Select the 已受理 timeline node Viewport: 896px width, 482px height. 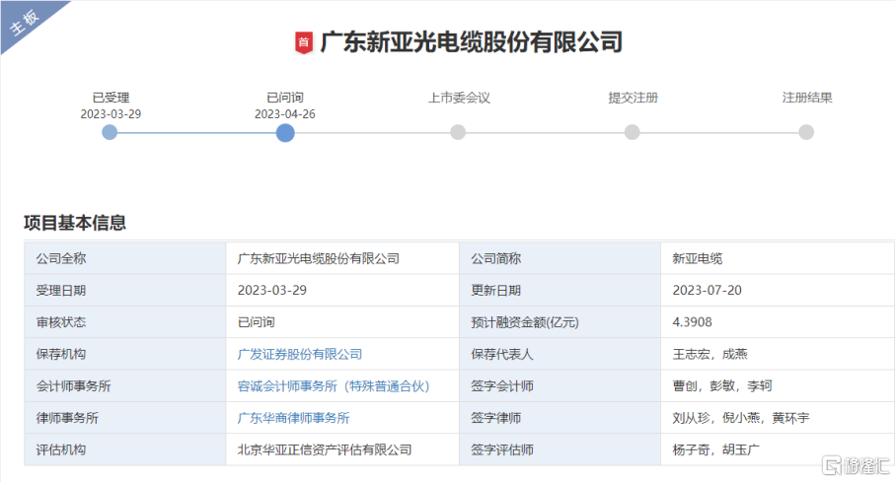[110, 132]
